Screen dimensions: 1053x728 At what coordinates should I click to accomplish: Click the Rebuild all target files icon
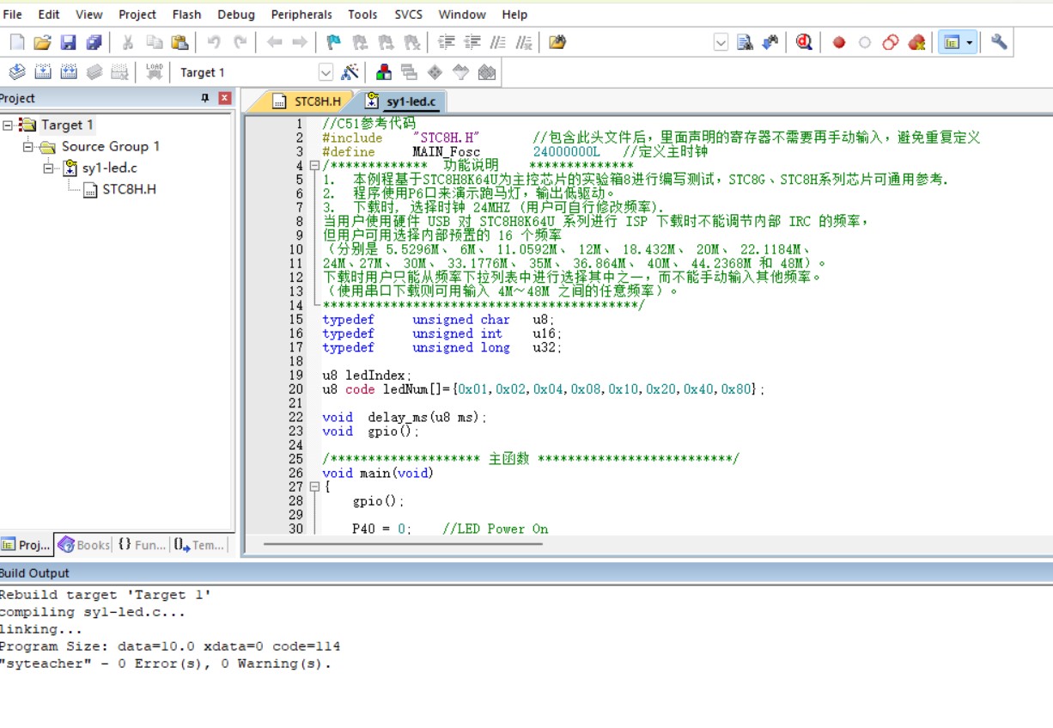click(x=69, y=72)
